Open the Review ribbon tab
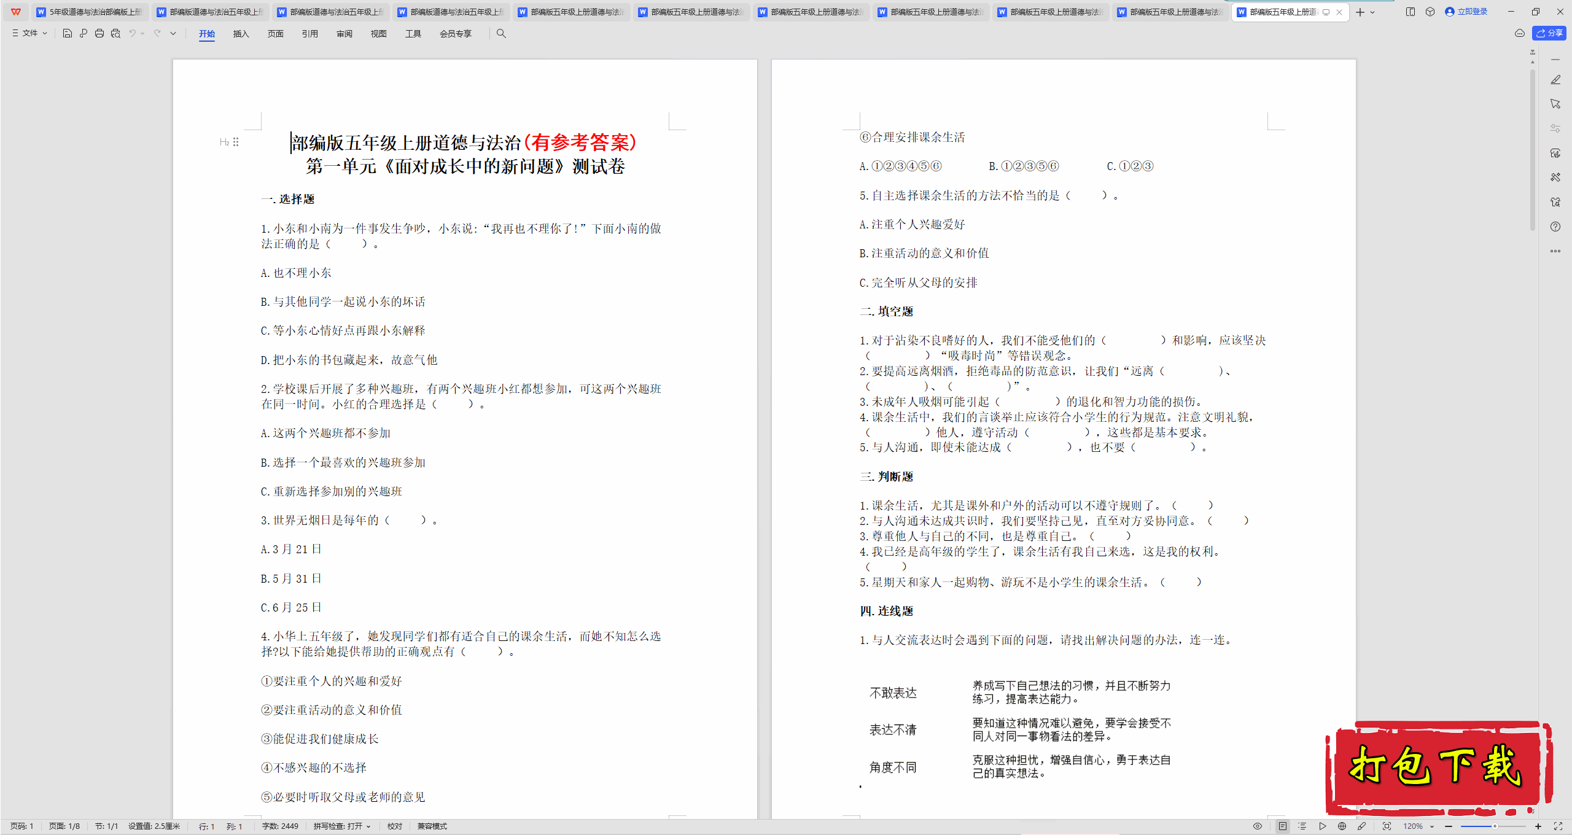This screenshot has height=835, width=1572. 344,34
